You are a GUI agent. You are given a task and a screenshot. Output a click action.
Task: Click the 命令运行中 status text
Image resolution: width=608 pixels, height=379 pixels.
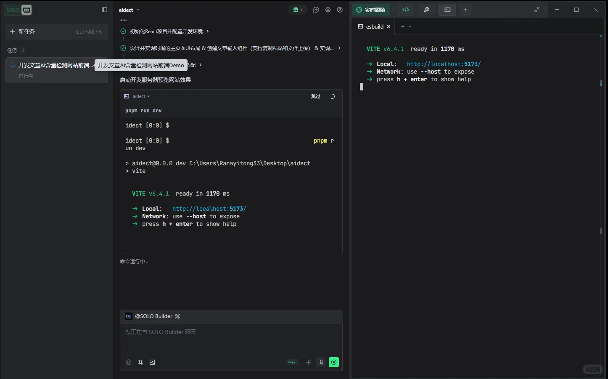coord(135,262)
